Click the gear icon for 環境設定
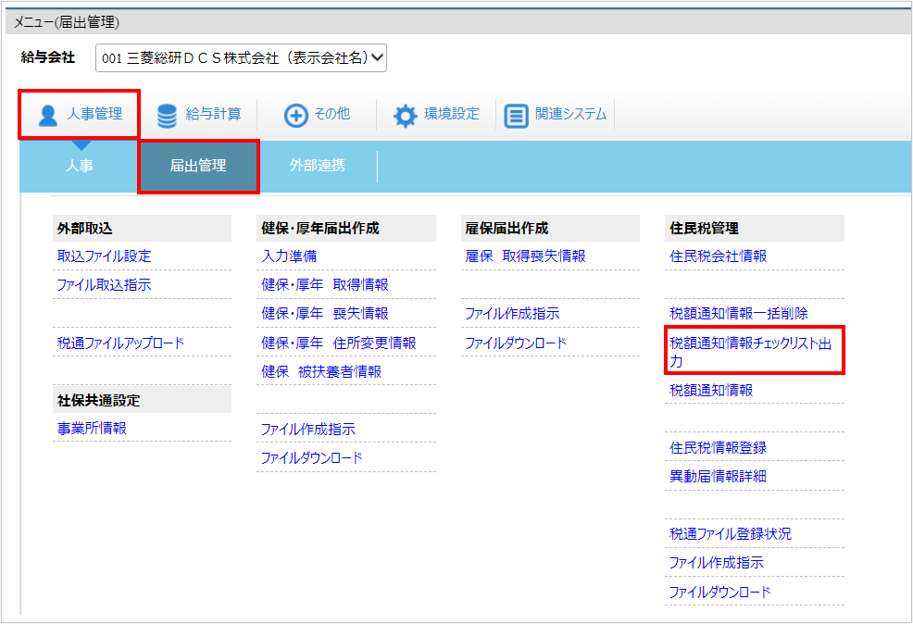 click(406, 115)
